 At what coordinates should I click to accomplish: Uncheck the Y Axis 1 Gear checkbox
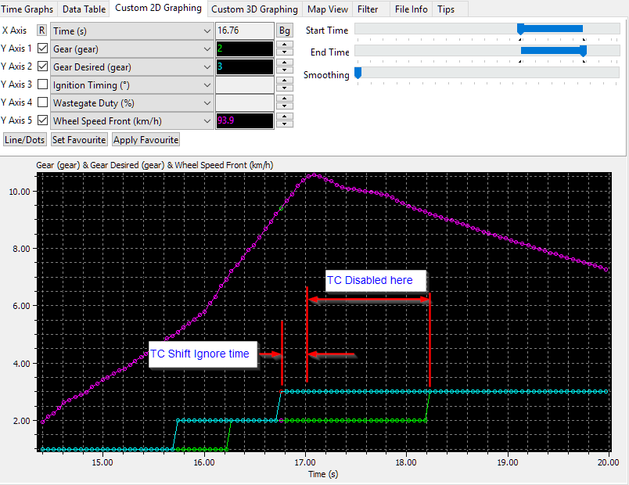point(42,48)
